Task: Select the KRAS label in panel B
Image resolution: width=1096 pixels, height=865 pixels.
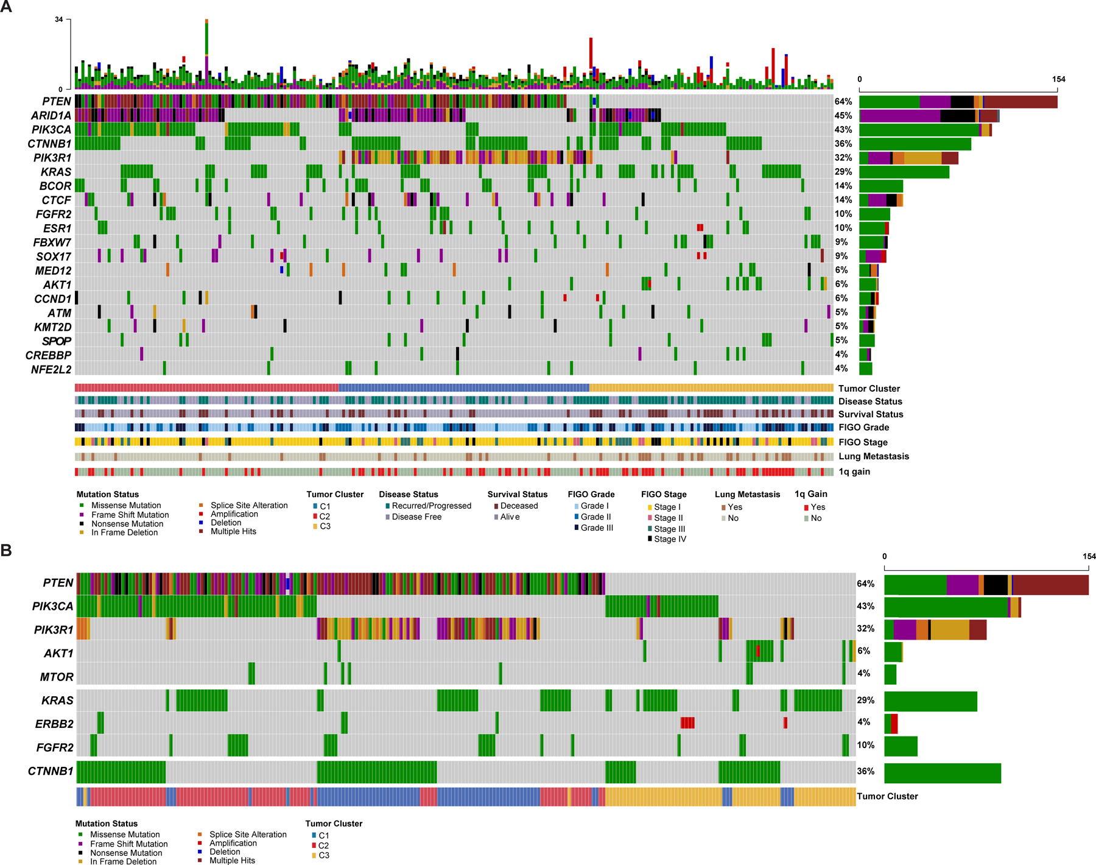Action: [x=57, y=701]
